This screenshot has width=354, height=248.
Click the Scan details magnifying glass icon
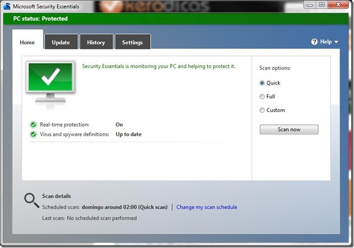32,200
